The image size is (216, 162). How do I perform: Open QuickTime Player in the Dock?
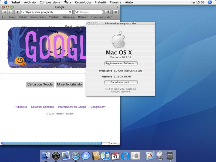click(x=125, y=156)
